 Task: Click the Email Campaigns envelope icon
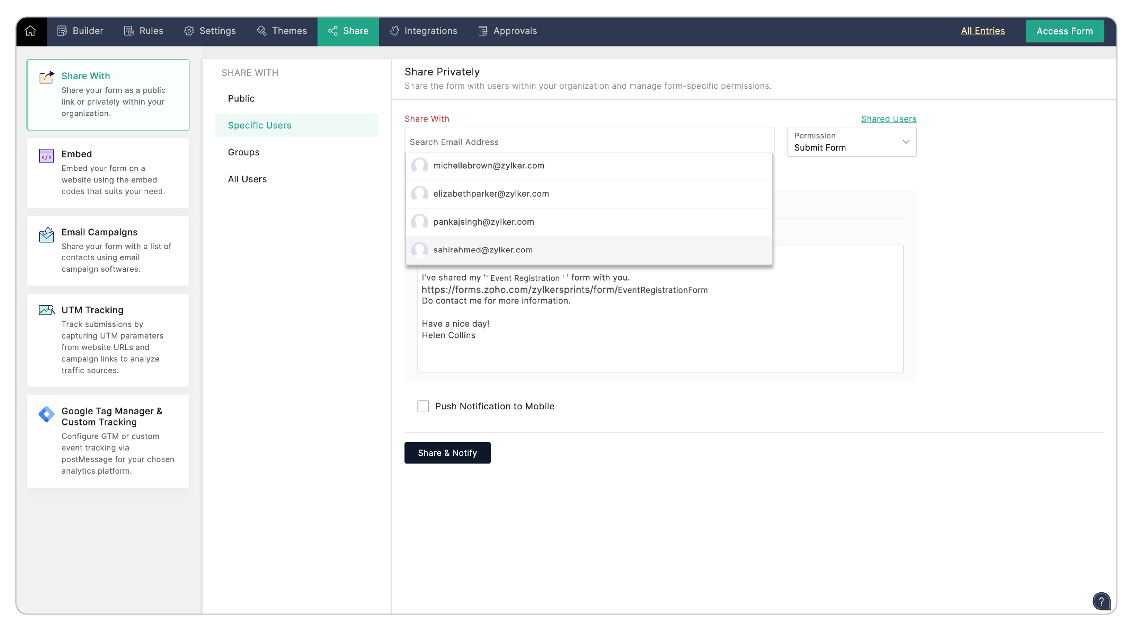pos(46,234)
